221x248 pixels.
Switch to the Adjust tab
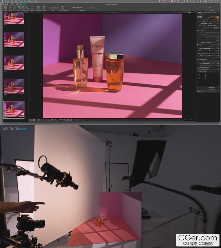[x=210, y=12]
